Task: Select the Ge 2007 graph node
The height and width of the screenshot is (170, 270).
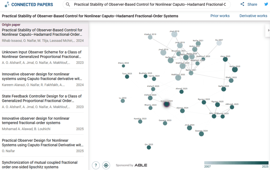Action: (x=219, y=43)
